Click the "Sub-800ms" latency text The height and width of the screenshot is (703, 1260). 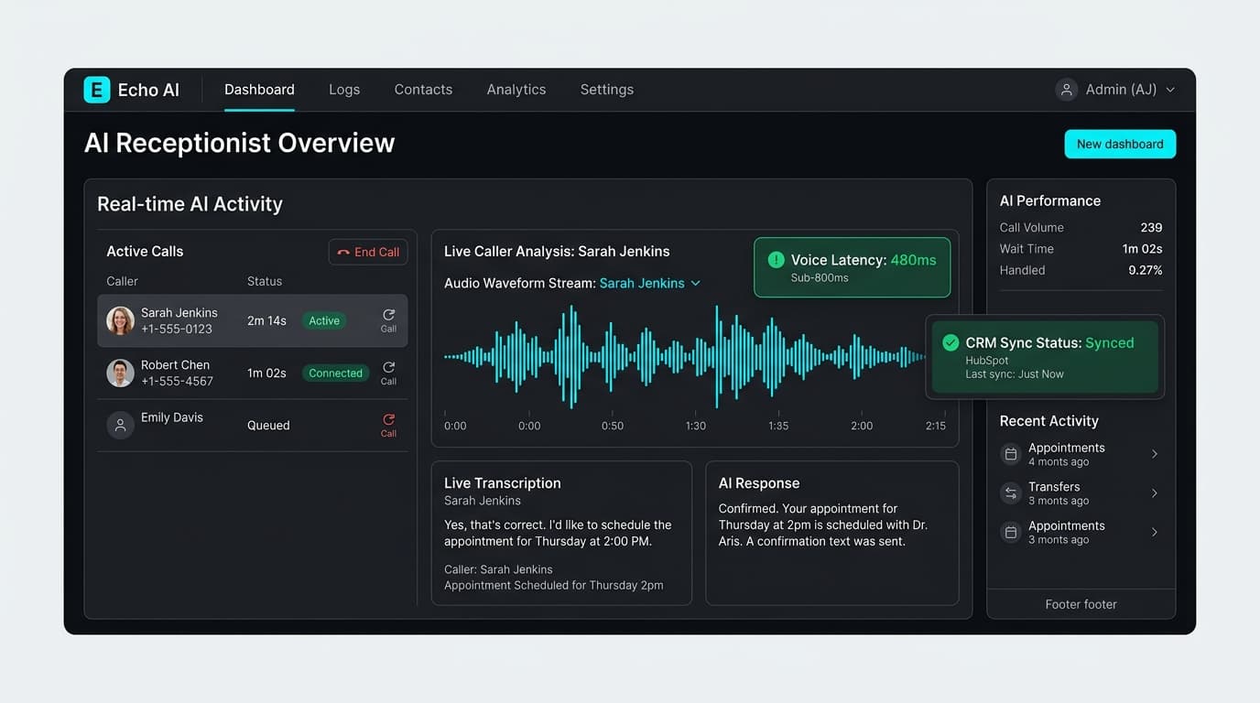[x=820, y=277]
